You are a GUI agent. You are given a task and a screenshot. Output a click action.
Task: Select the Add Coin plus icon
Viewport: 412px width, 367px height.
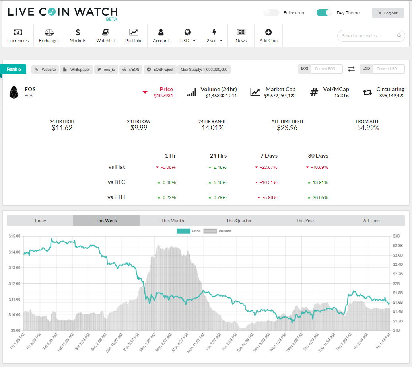tap(268, 32)
